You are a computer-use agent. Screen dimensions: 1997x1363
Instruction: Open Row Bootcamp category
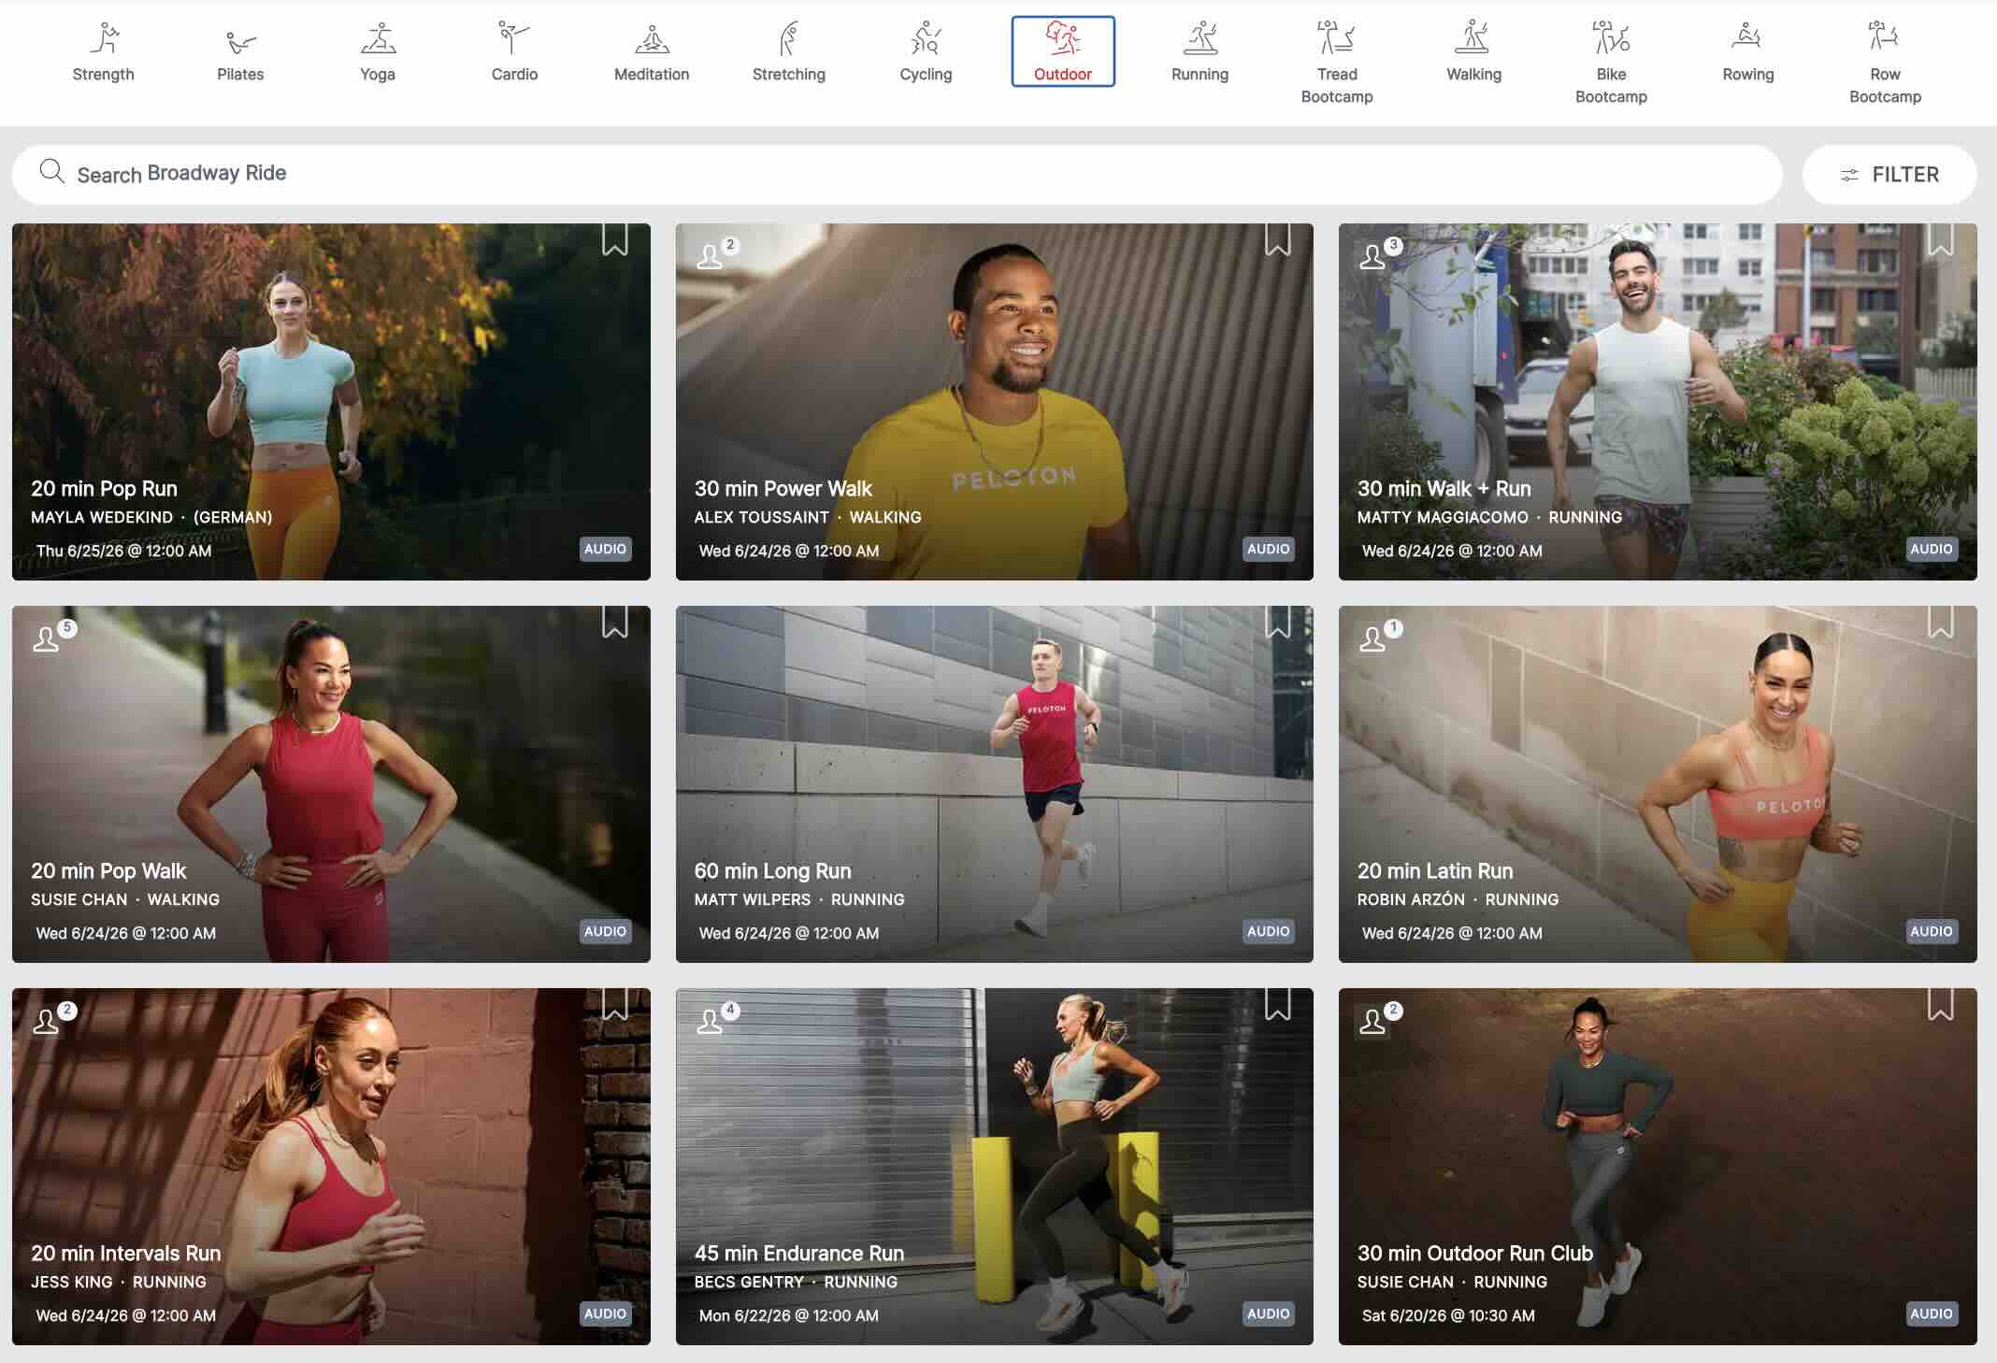click(1885, 62)
